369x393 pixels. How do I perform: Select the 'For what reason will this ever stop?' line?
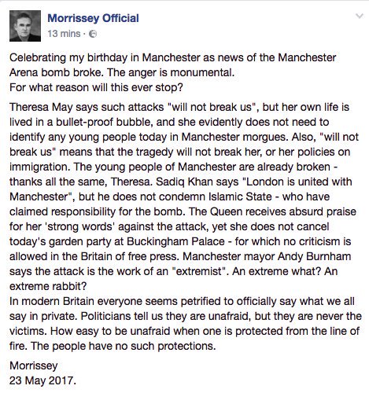[x=96, y=87]
